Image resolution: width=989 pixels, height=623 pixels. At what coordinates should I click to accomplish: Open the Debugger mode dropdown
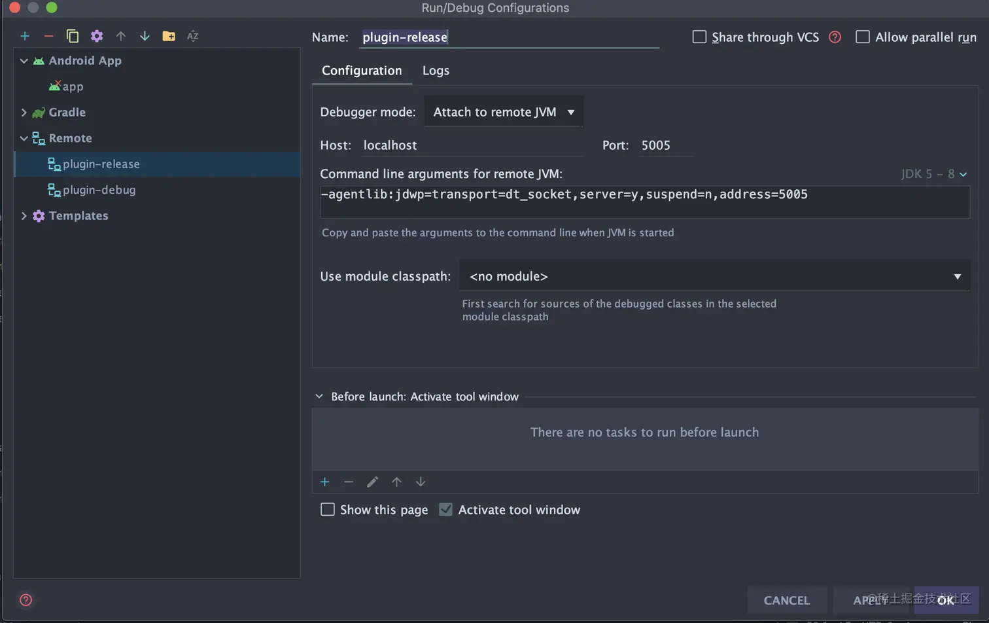tap(504, 113)
